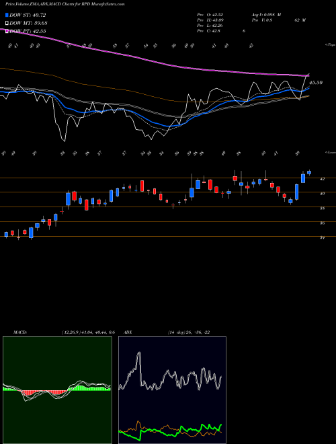Click the 'Pre H' previous high value
This screenshot has width=336, height=444.
210,20
